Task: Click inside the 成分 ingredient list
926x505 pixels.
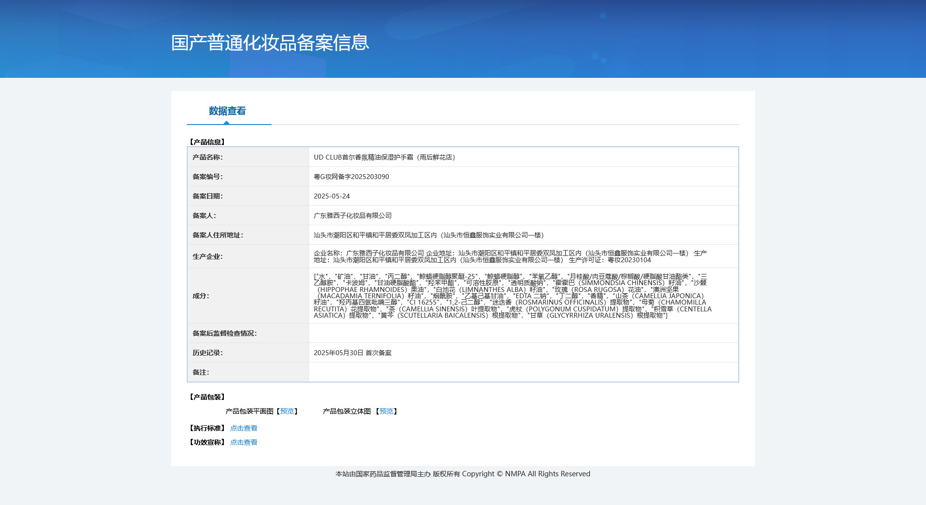Action: 511,296
